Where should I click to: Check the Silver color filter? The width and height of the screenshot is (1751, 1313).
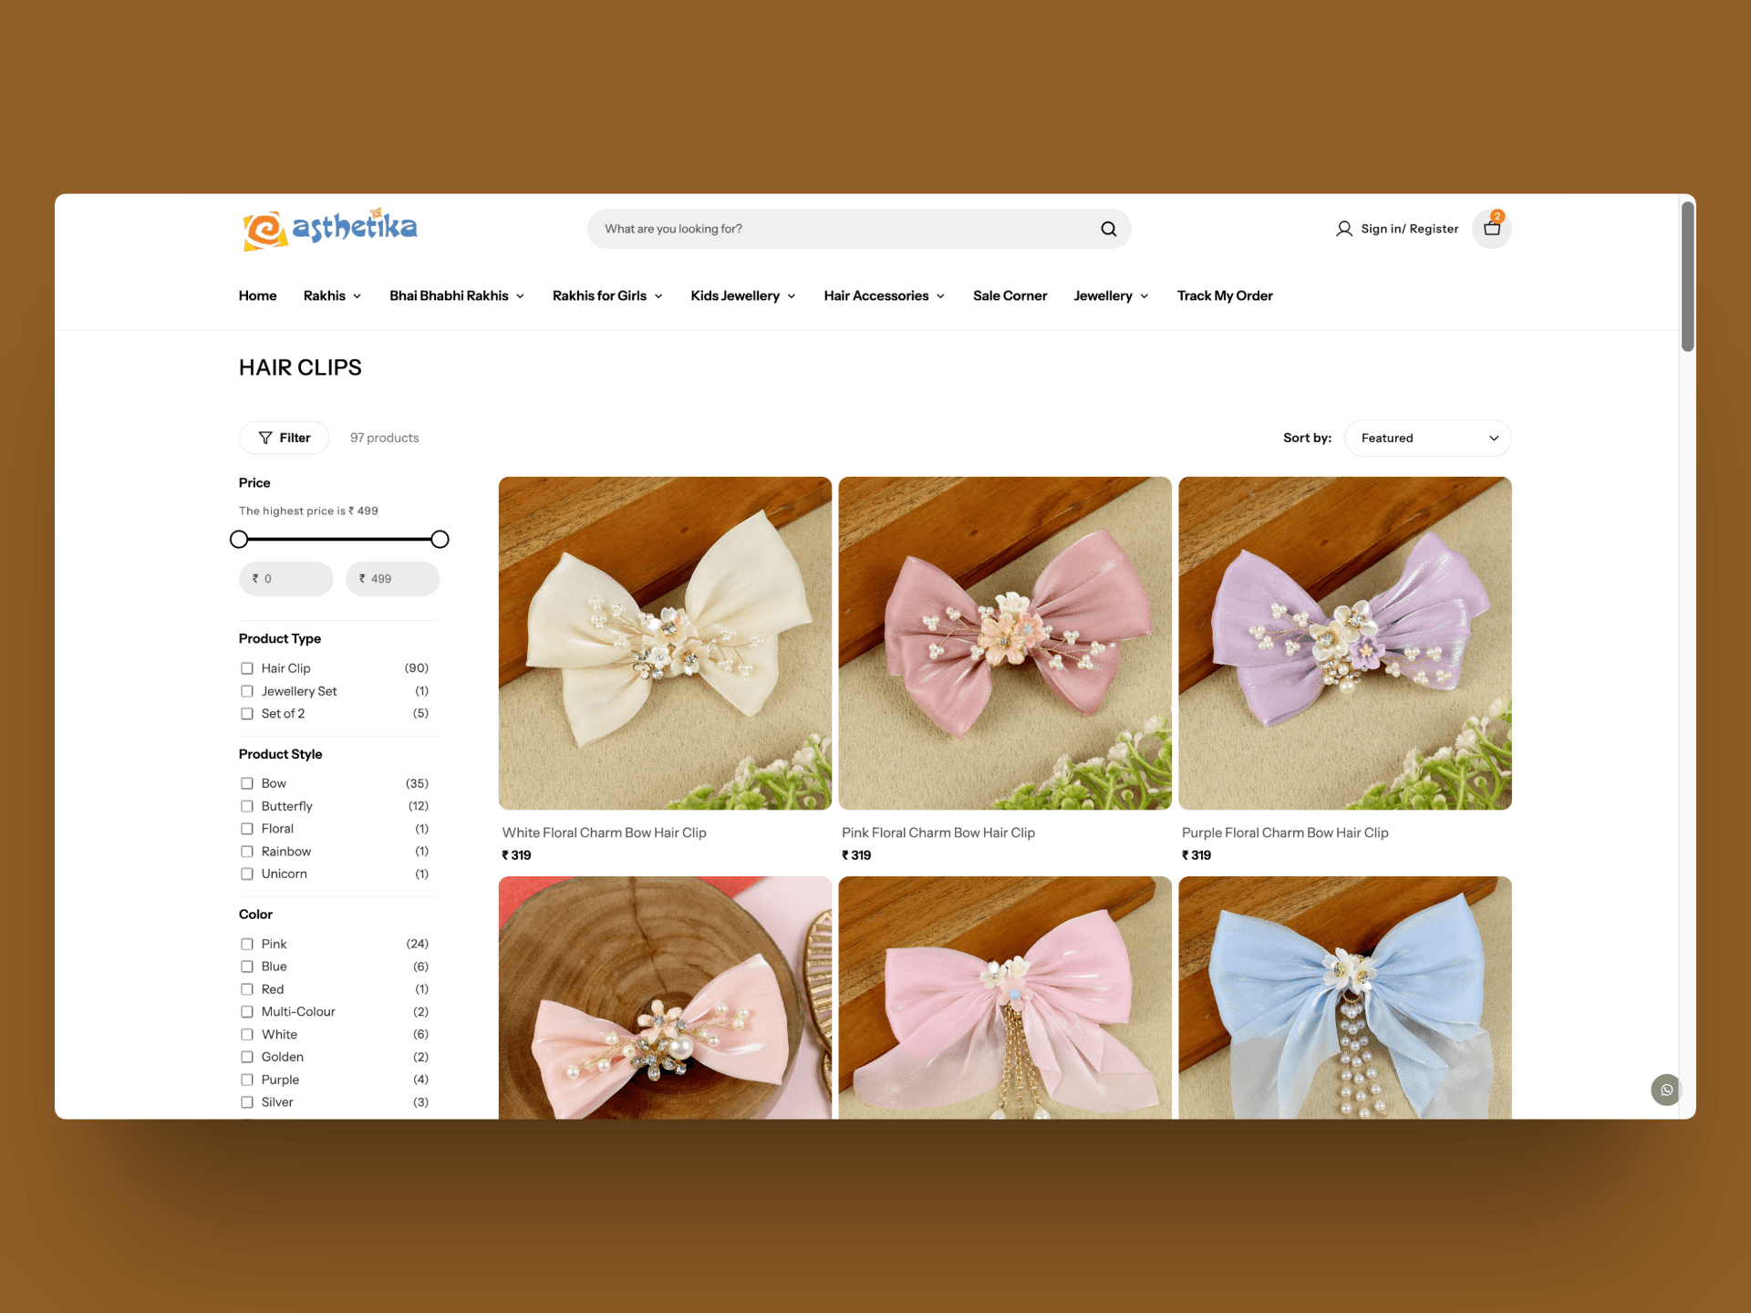246,1102
